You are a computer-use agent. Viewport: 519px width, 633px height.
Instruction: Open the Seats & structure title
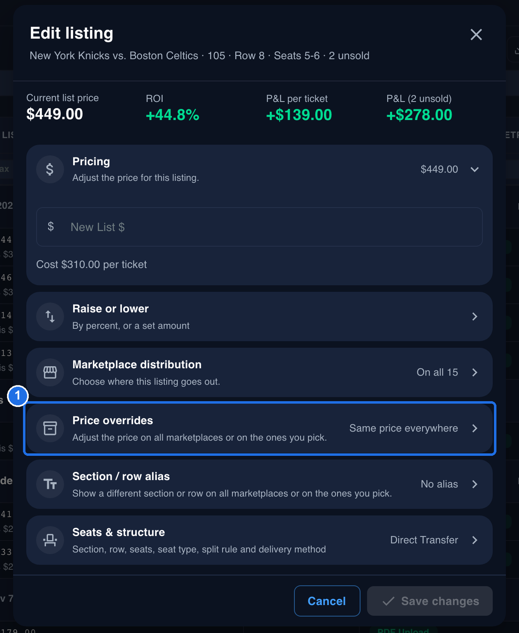(x=119, y=532)
